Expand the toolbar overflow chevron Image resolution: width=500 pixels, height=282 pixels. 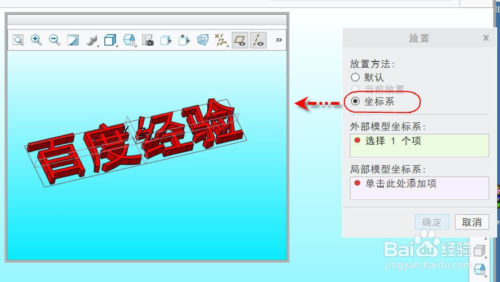[279, 40]
